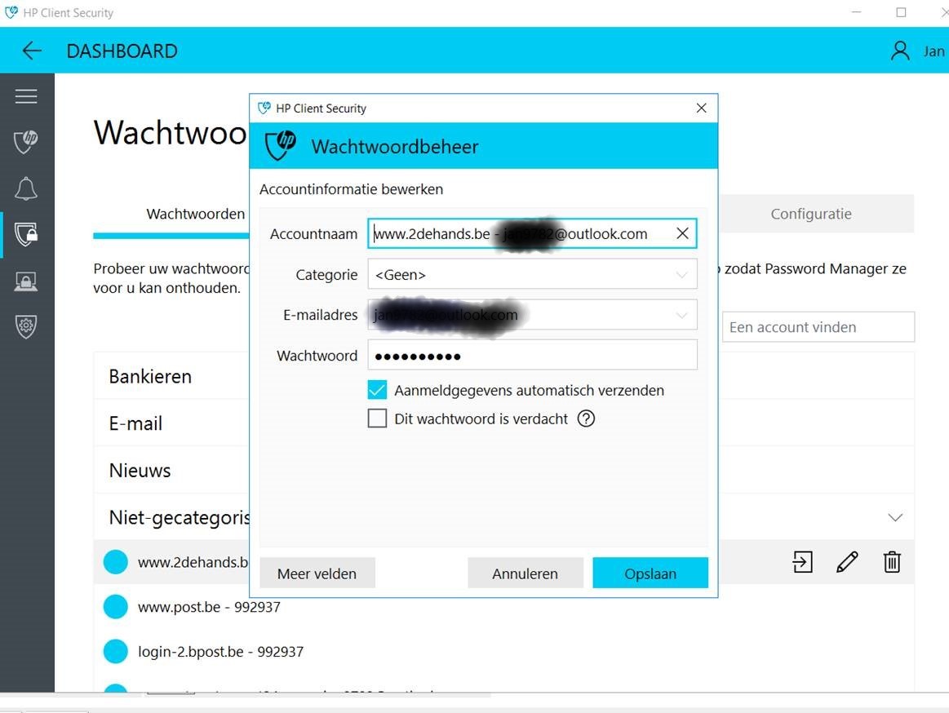Clear the Accountnaam field with the X

click(682, 233)
